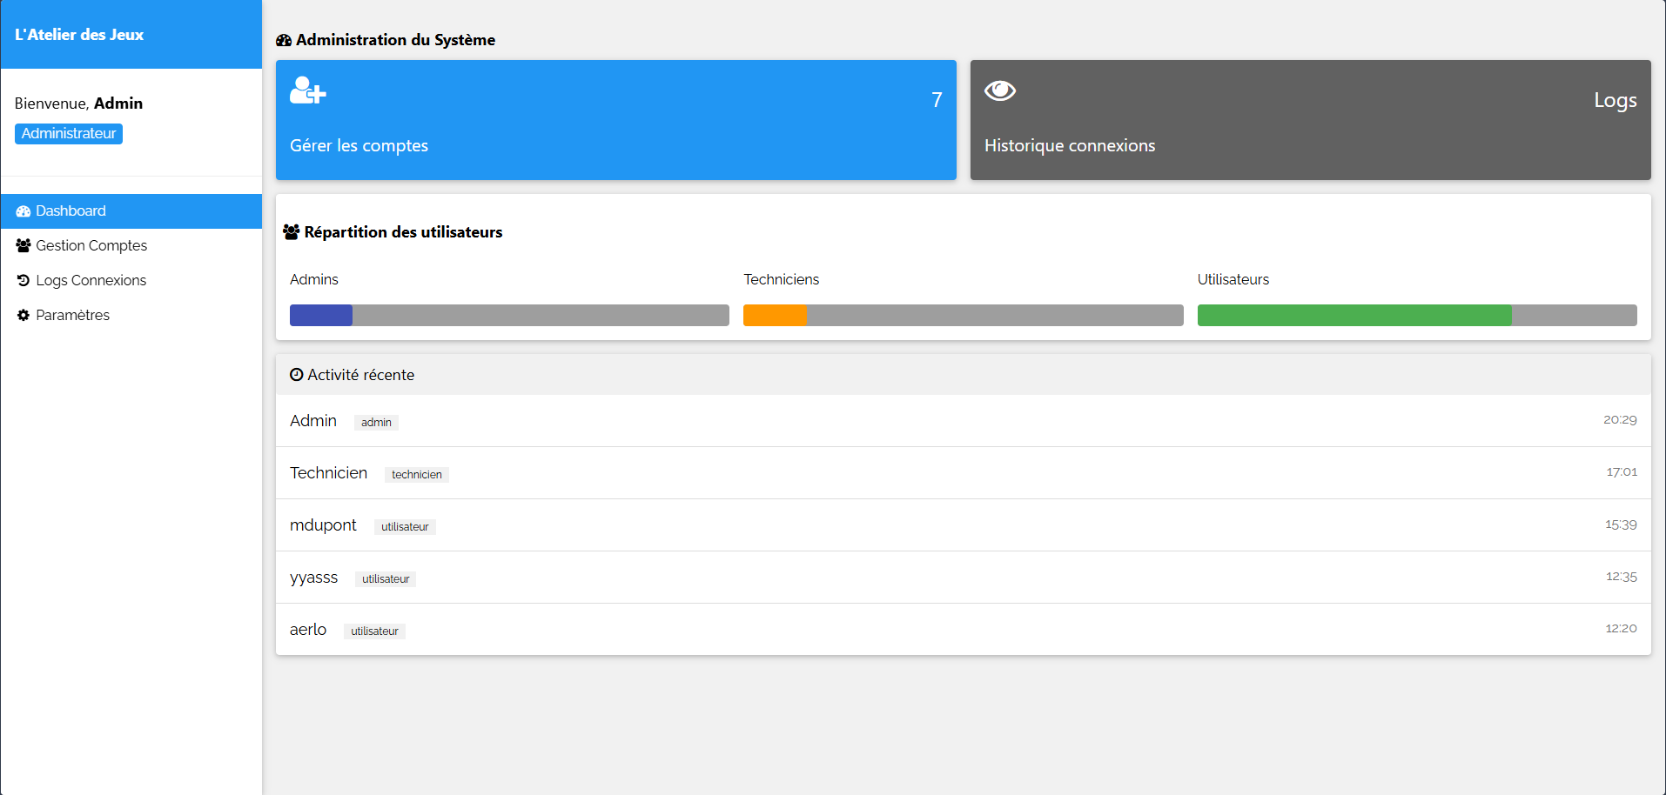Click the Logs label on grey card

coord(1616,101)
